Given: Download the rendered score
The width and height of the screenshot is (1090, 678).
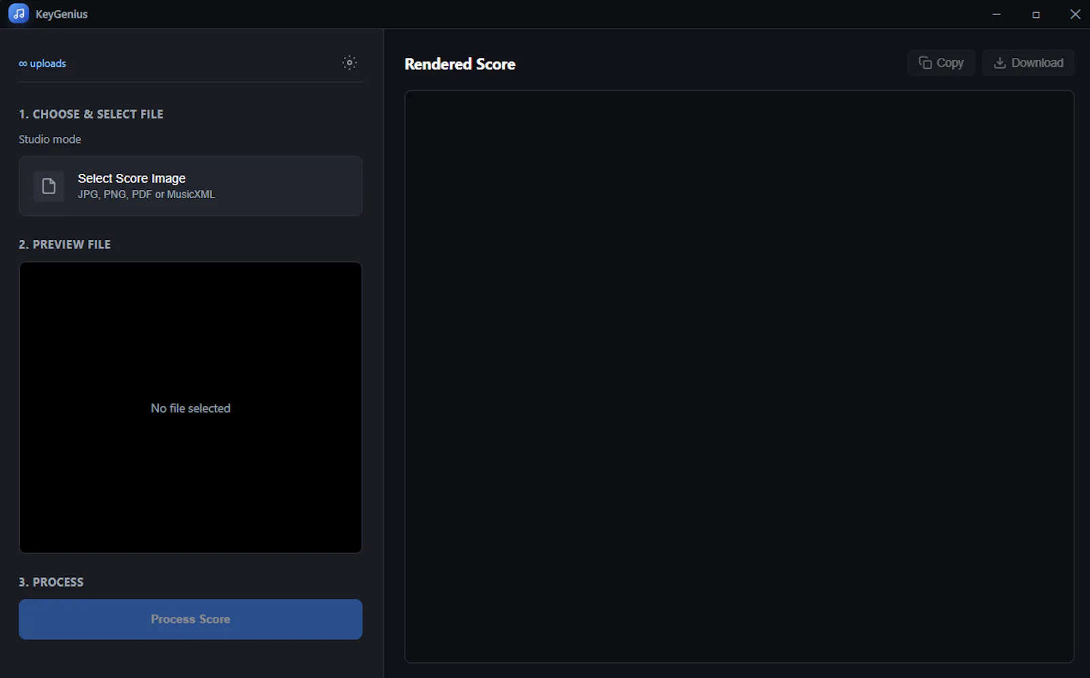Looking at the screenshot, I should 1029,63.
